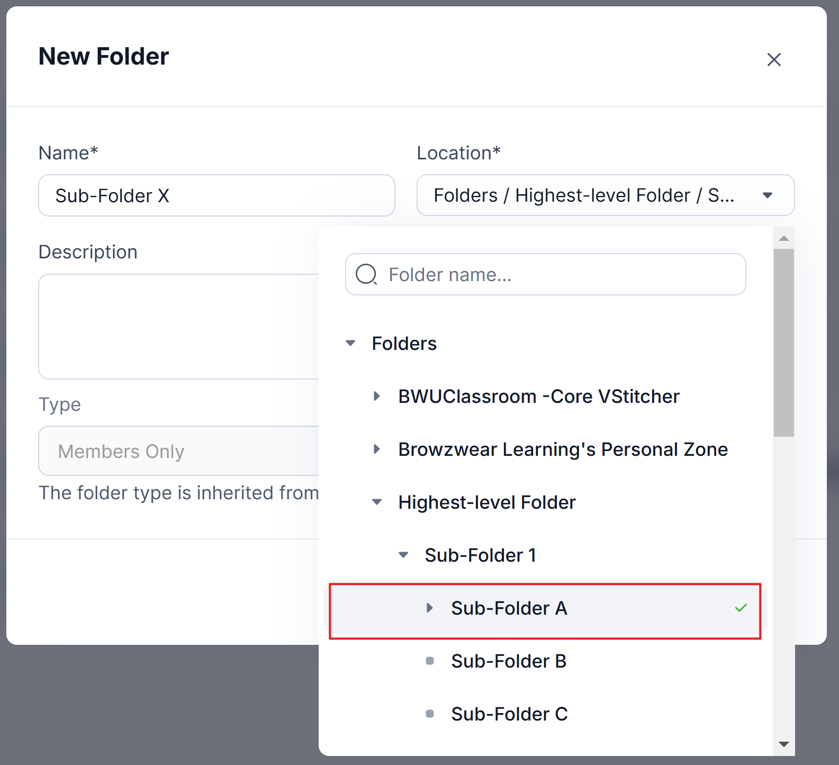839x765 pixels.
Task: Click the bullet icon next to Sub-Folder B
Action: (430, 661)
